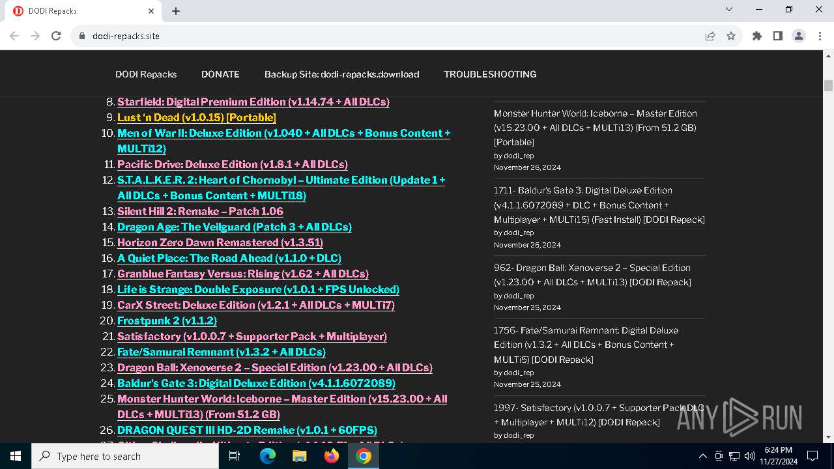Open the volume speaker tray icon
The height and width of the screenshot is (469, 834).
click(x=749, y=456)
